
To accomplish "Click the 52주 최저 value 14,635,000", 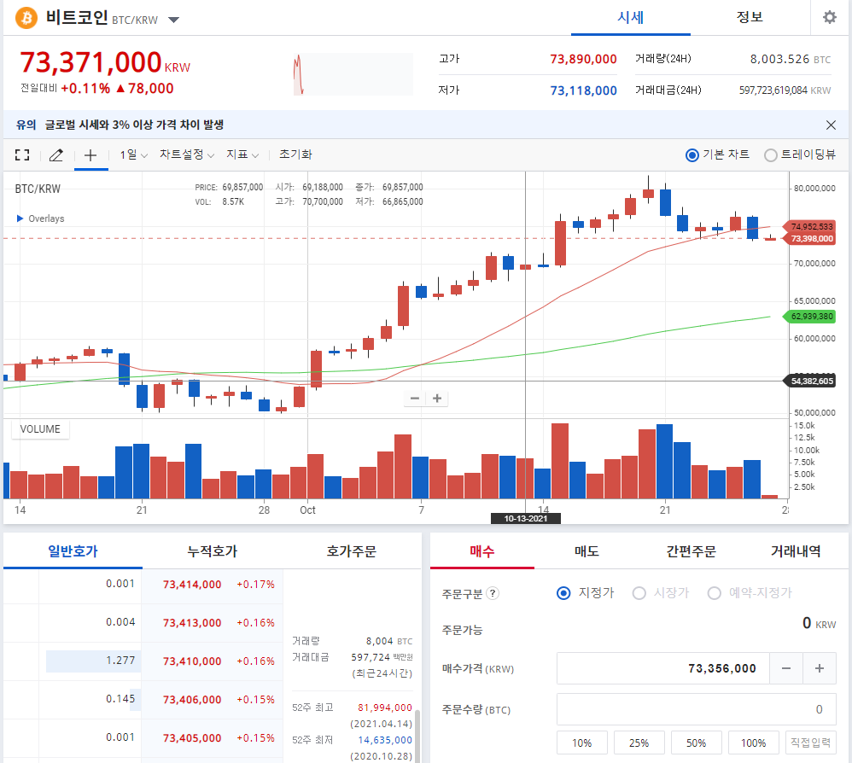I will pyautogui.click(x=385, y=740).
